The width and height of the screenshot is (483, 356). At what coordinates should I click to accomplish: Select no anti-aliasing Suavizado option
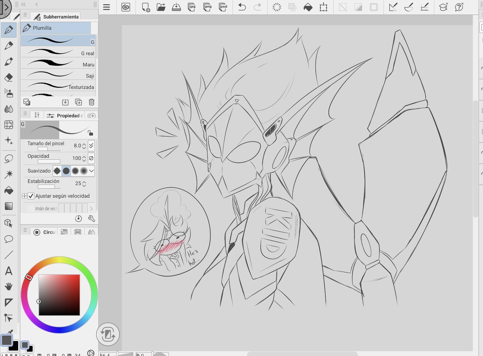(x=57, y=171)
